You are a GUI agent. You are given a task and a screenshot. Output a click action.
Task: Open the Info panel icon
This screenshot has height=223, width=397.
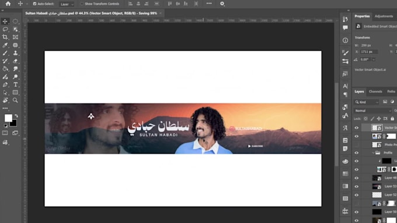(x=345, y=40)
